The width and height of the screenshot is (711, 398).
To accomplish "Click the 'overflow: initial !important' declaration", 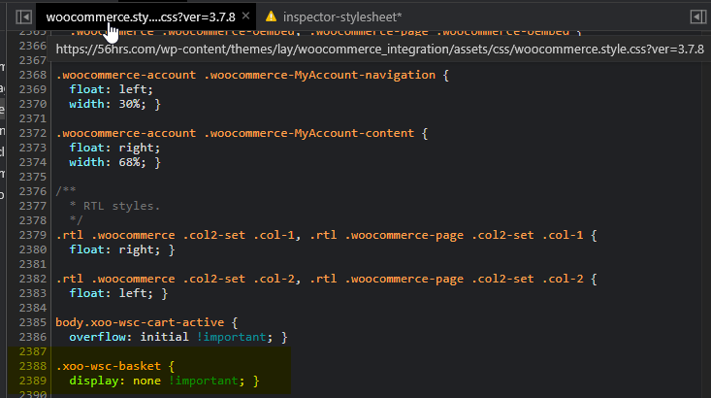I will point(177,337).
